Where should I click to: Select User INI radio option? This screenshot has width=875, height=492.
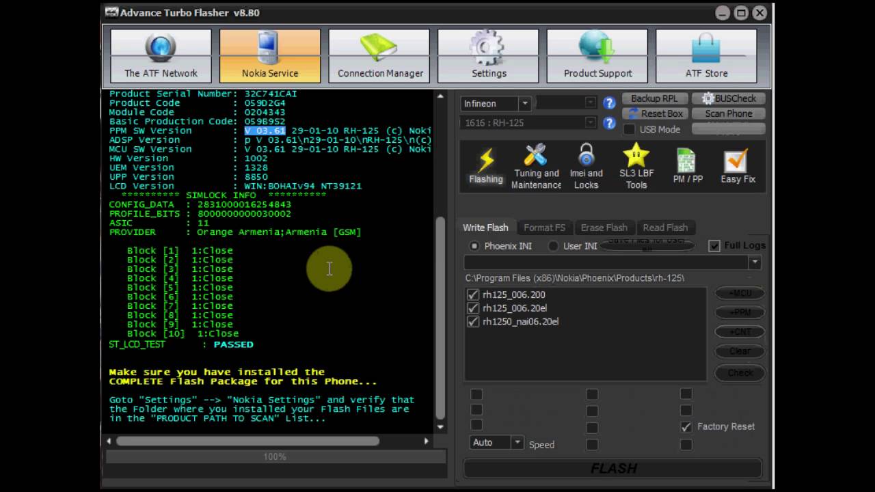tap(553, 246)
